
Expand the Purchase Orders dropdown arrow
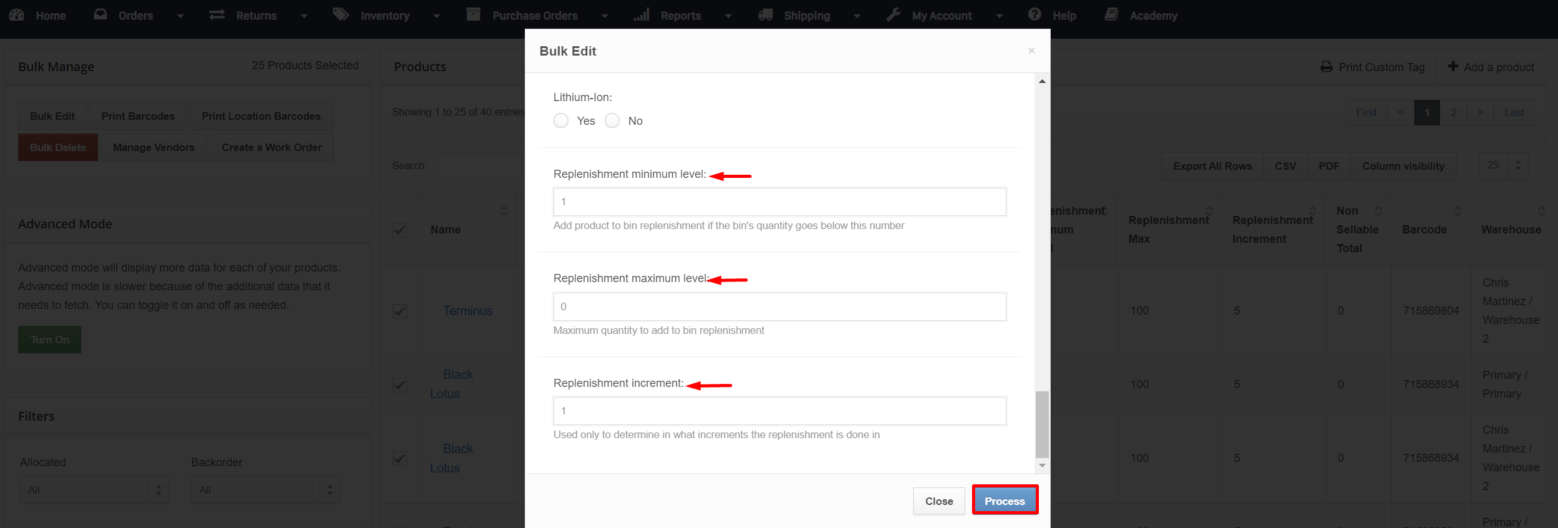coord(604,16)
